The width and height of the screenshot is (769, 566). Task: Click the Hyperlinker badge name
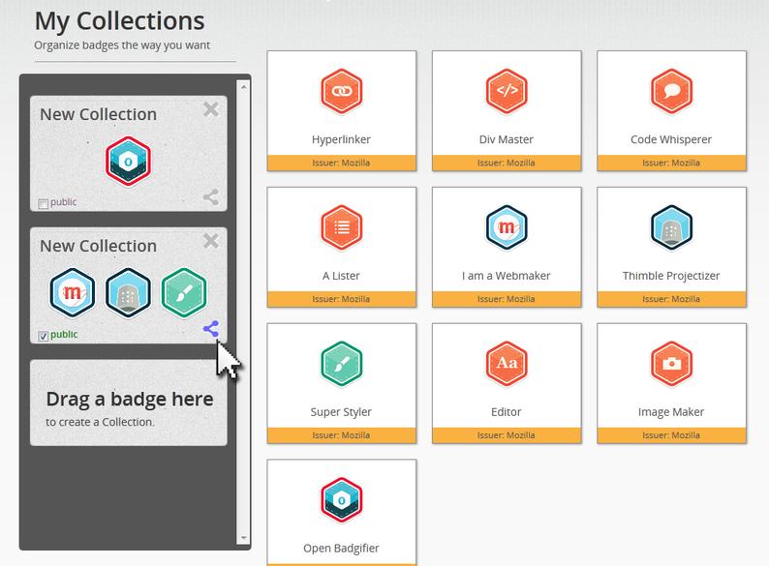(341, 139)
